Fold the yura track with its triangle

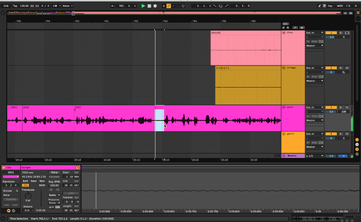point(284,107)
